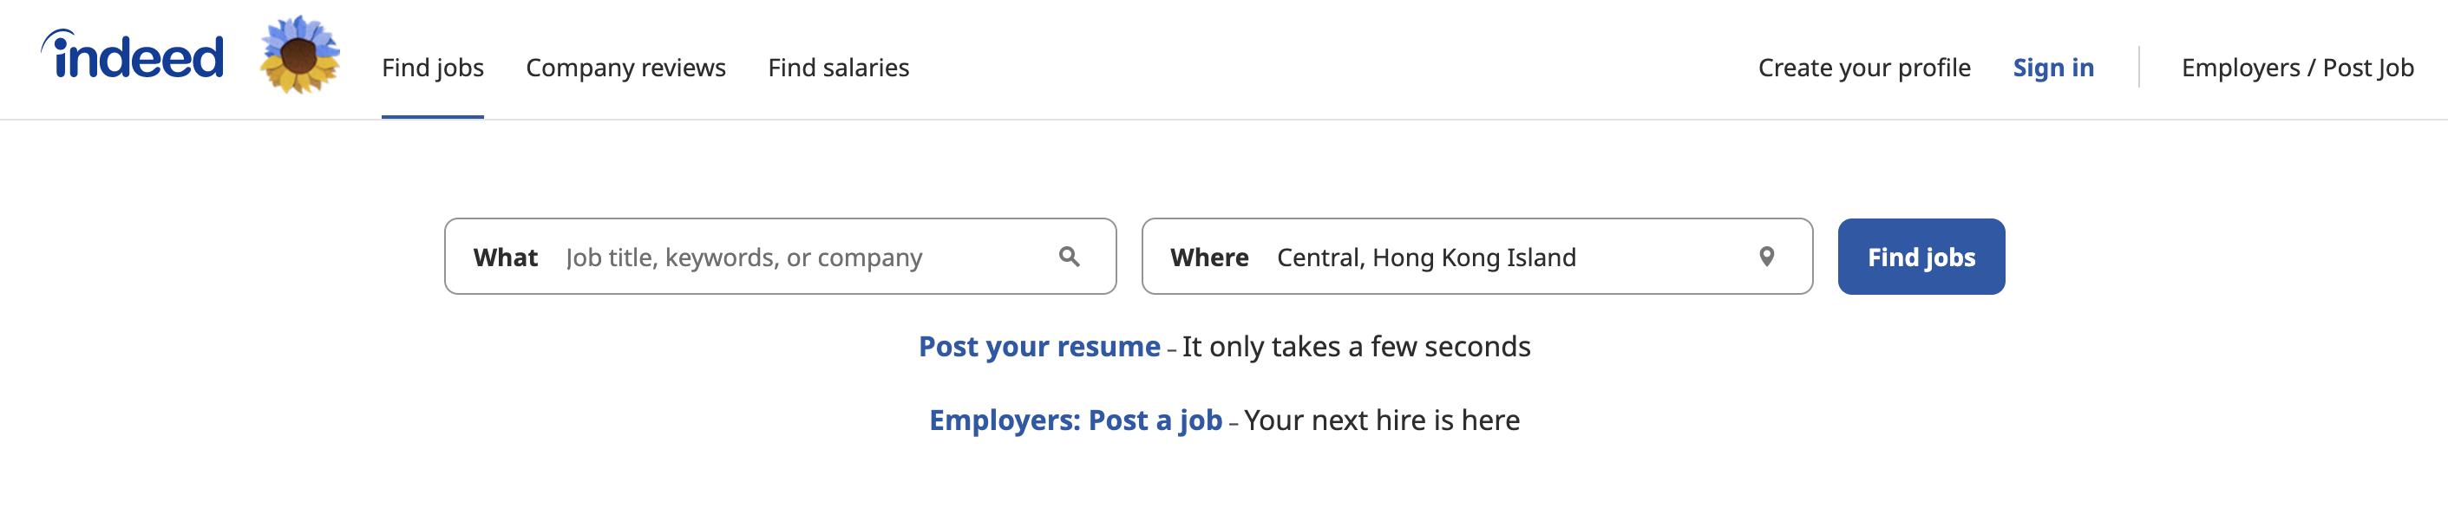
Task: Click the magnifying glass search icon
Action: (x=1069, y=257)
